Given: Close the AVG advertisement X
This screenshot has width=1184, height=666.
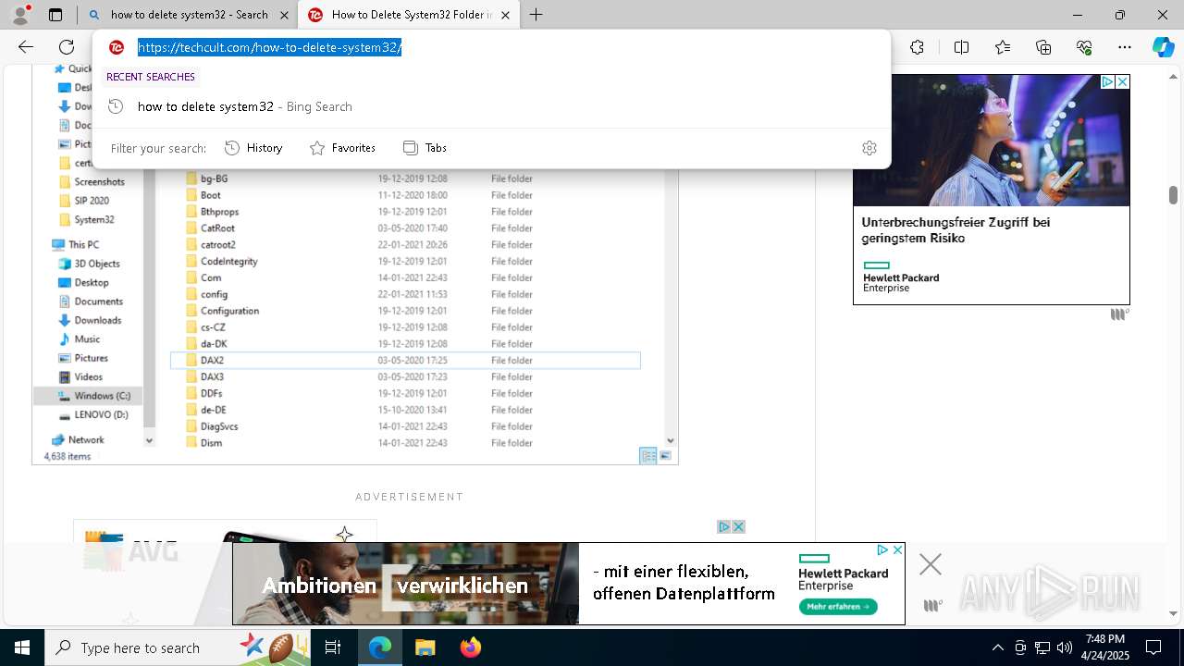Looking at the screenshot, I should [739, 526].
